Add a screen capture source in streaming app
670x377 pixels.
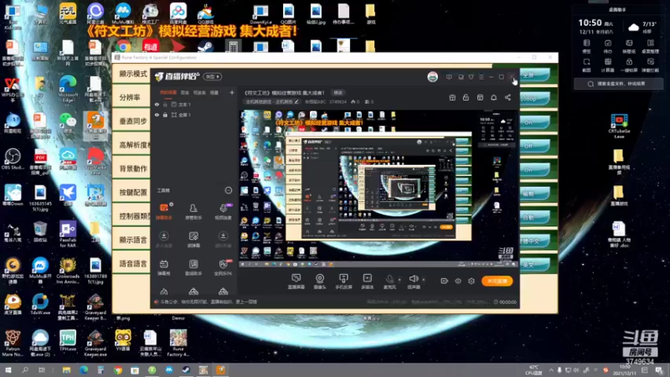tap(296, 281)
